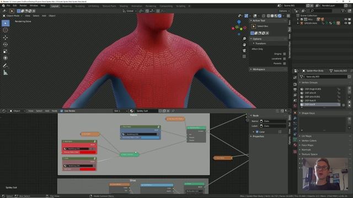Open the Object Mode dropdown
353x198 pixels.
[13, 16]
